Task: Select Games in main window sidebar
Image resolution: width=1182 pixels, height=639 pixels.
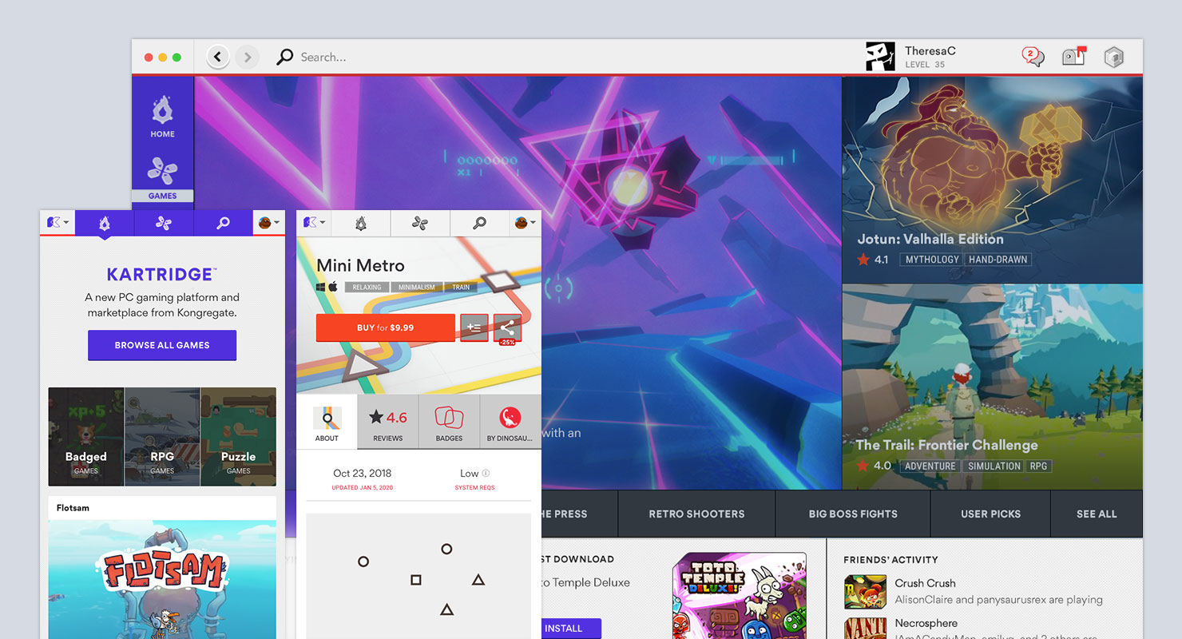Action: [x=162, y=178]
